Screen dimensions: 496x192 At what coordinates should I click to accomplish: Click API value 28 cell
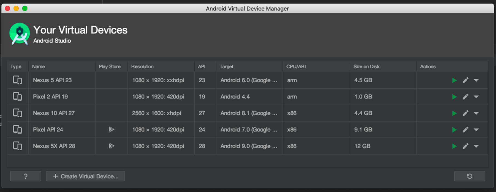[205, 146]
